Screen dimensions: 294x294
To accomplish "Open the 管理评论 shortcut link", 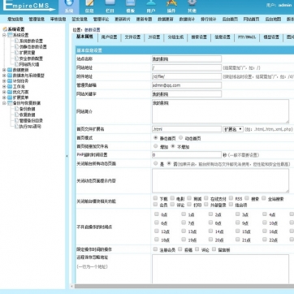I will click(x=101, y=19).
